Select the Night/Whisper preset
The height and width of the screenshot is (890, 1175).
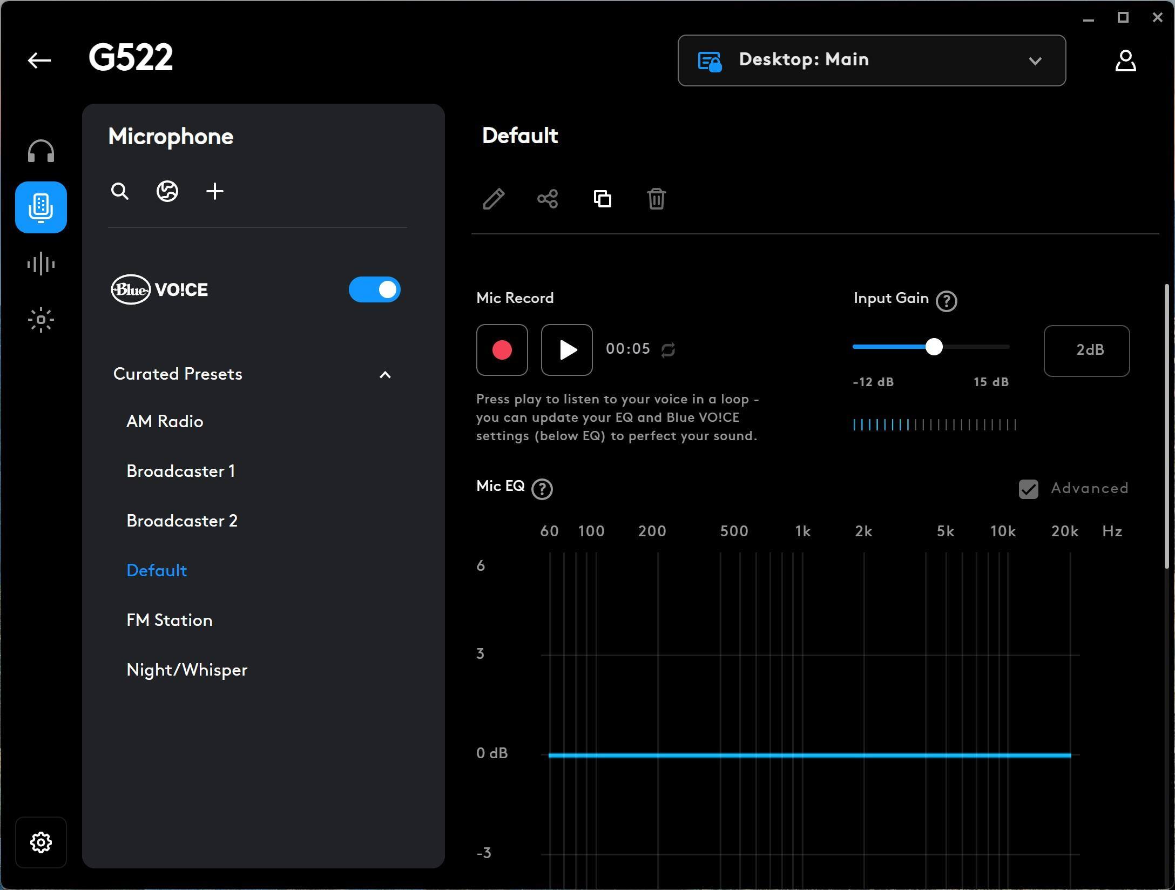pos(187,670)
